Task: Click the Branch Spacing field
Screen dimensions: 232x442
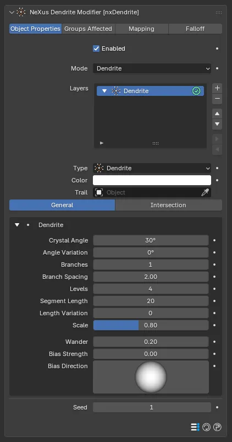Action: coord(151,277)
